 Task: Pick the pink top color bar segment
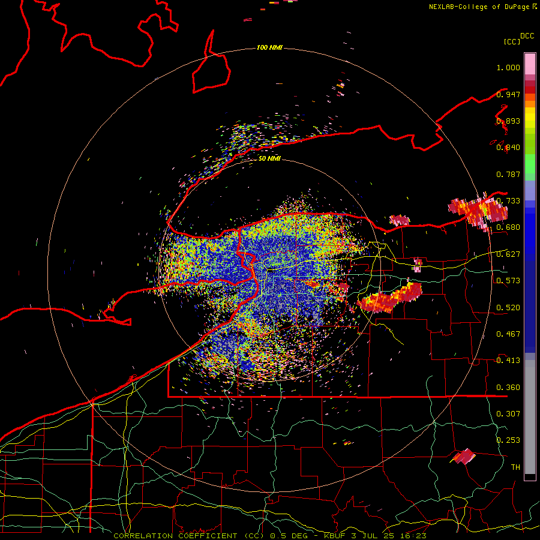(x=530, y=64)
